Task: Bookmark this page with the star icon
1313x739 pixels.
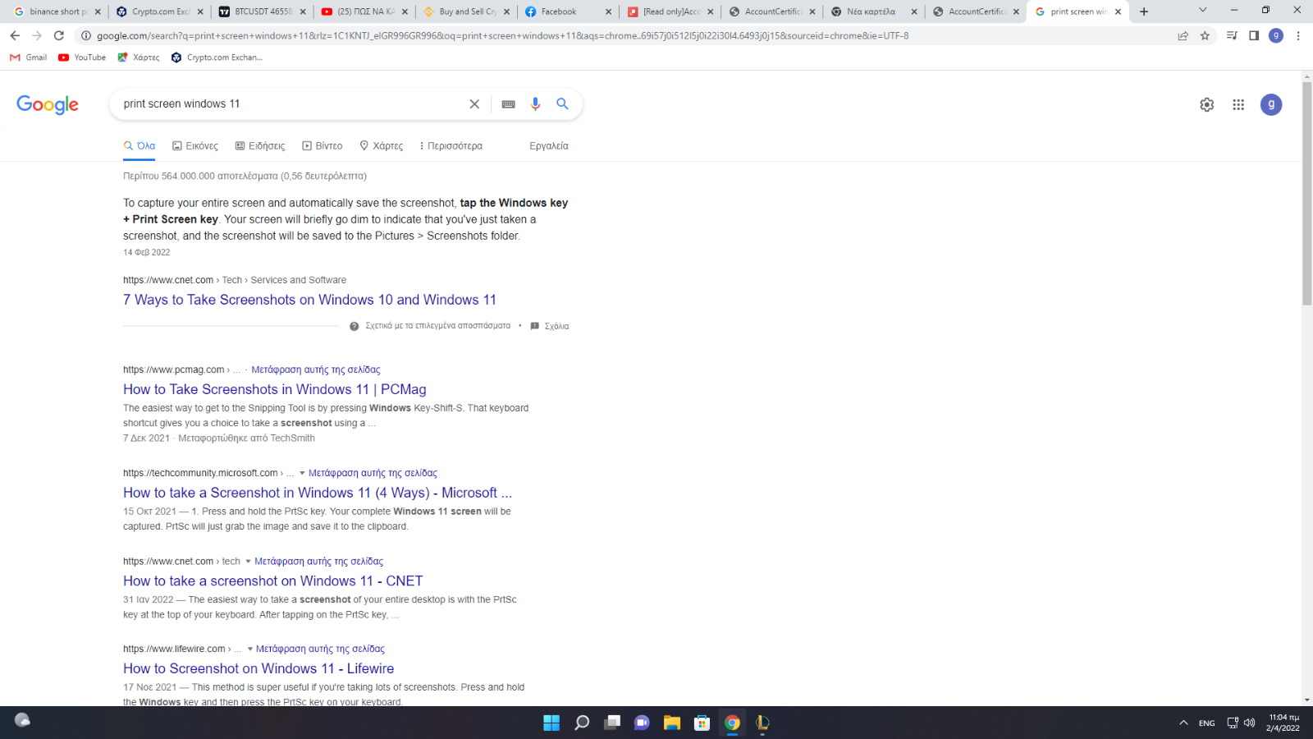Action: (1205, 35)
